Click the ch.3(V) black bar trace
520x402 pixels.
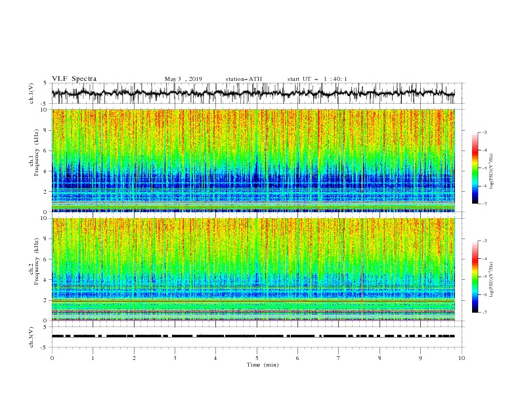[x=253, y=336]
